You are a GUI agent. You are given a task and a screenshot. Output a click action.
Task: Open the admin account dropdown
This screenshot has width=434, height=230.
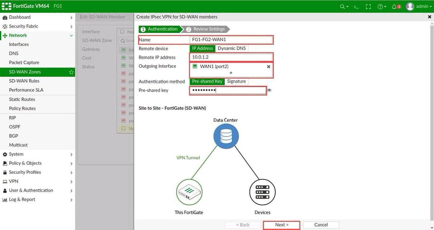tap(424, 7)
